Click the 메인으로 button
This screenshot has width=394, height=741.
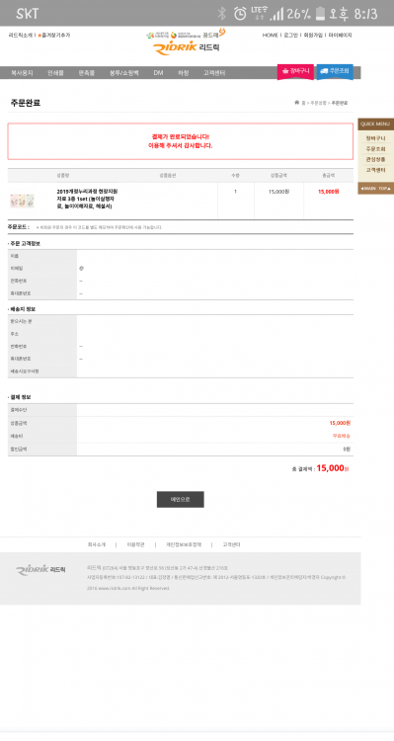[181, 500]
